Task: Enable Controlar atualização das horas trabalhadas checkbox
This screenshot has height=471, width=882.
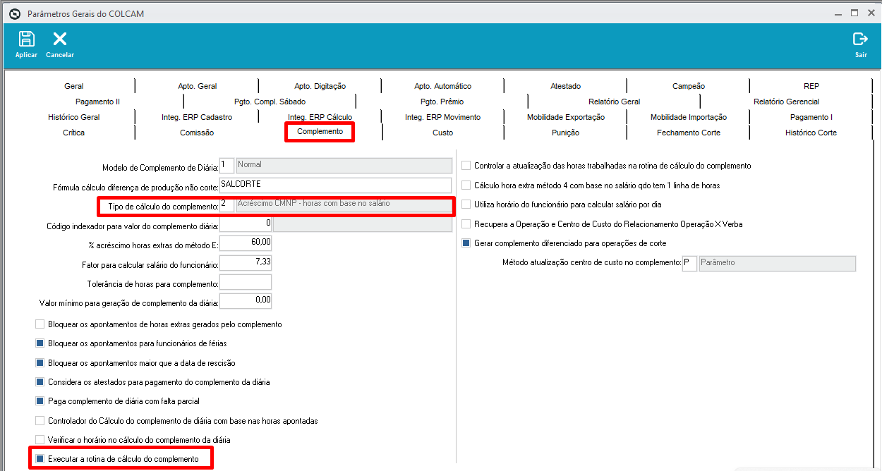Action: [x=466, y=166]
